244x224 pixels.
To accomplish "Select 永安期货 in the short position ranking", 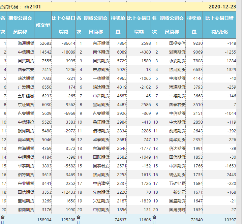I will coord(177,61).
